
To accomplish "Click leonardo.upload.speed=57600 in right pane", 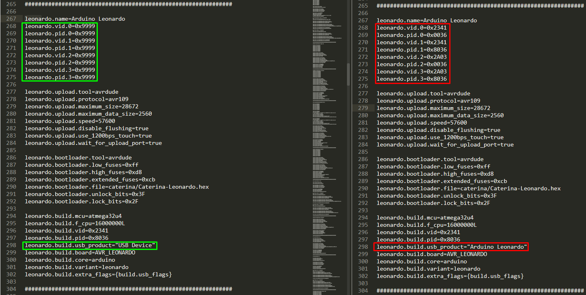I will point(422,123).
